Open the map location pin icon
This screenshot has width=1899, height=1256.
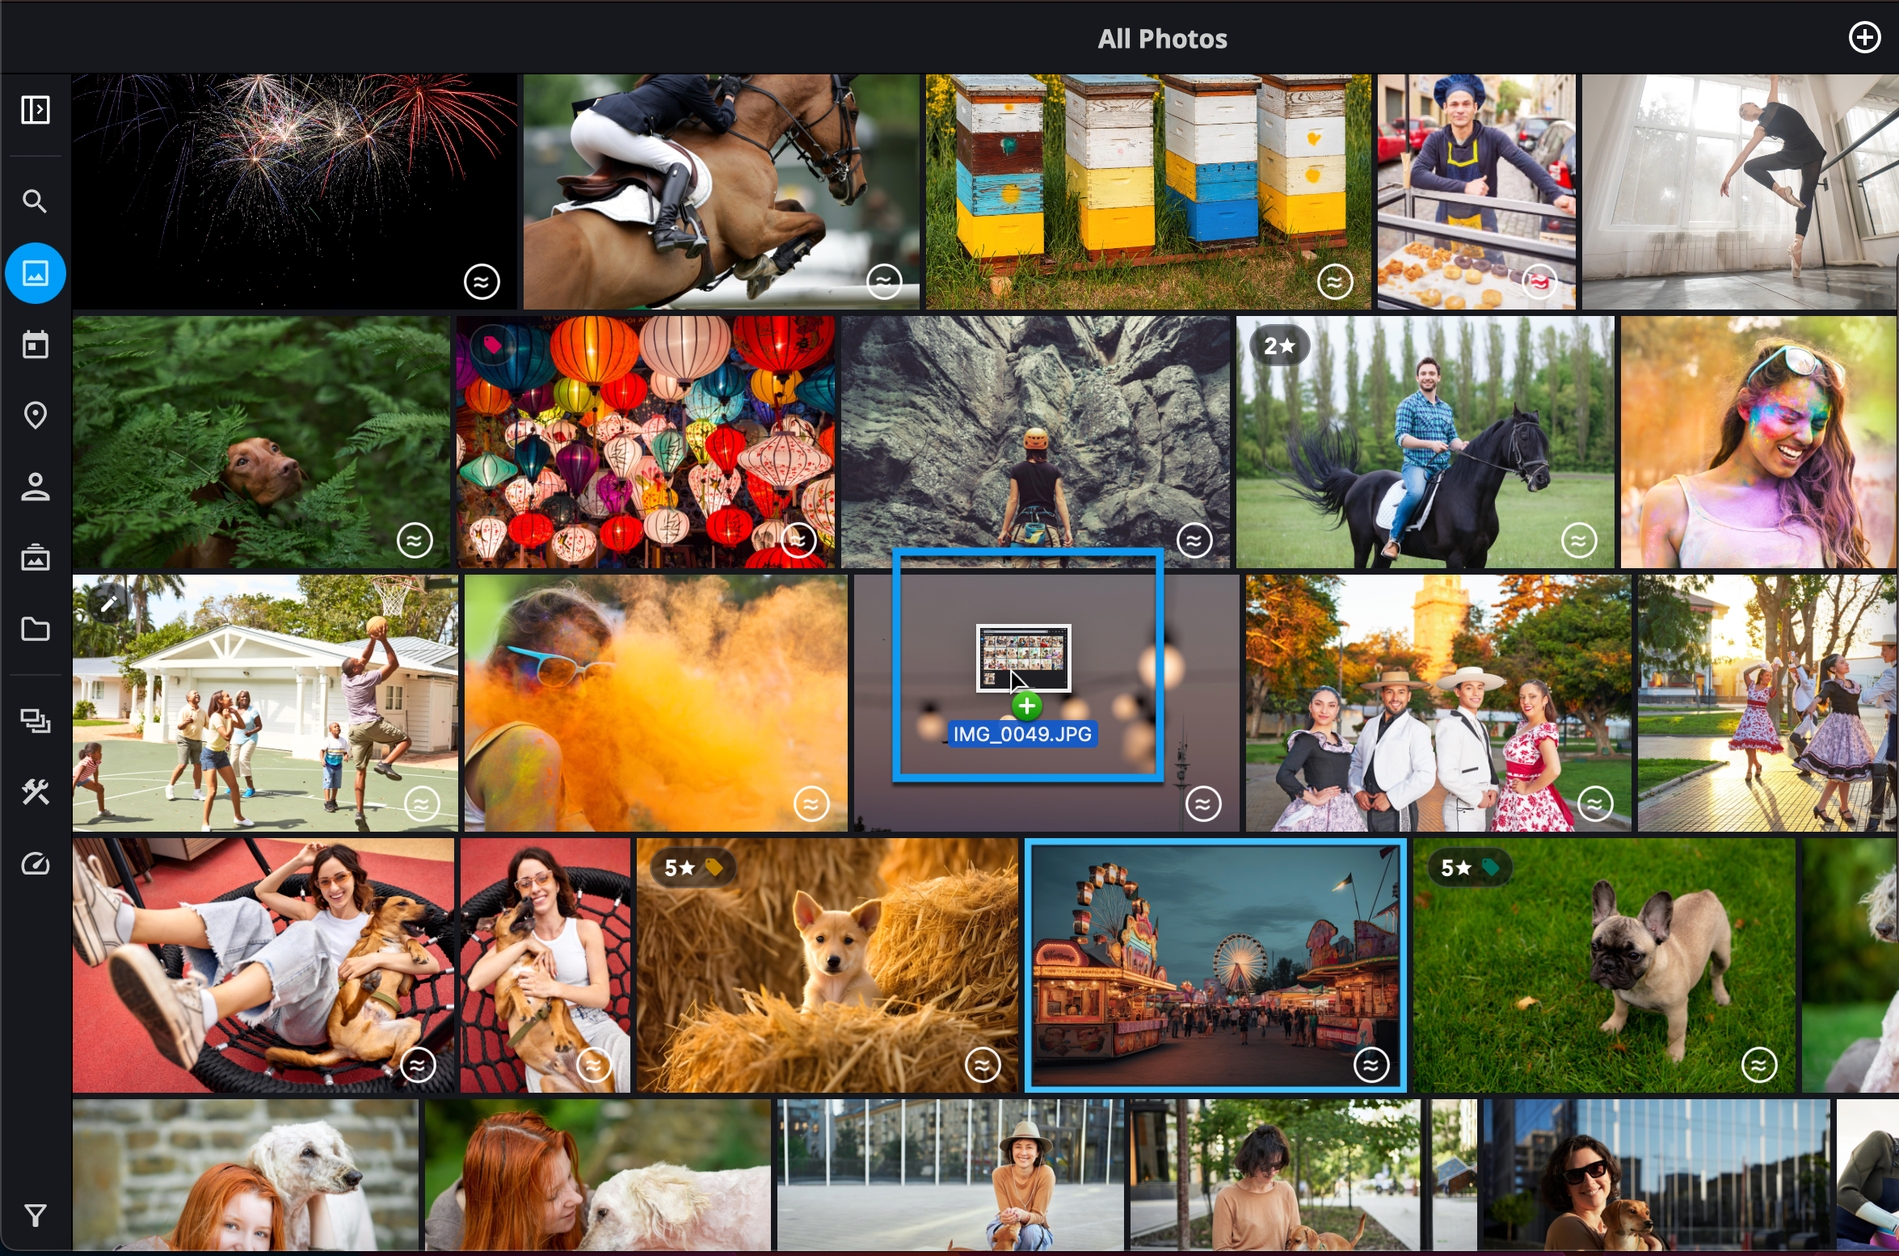(35, 415)
